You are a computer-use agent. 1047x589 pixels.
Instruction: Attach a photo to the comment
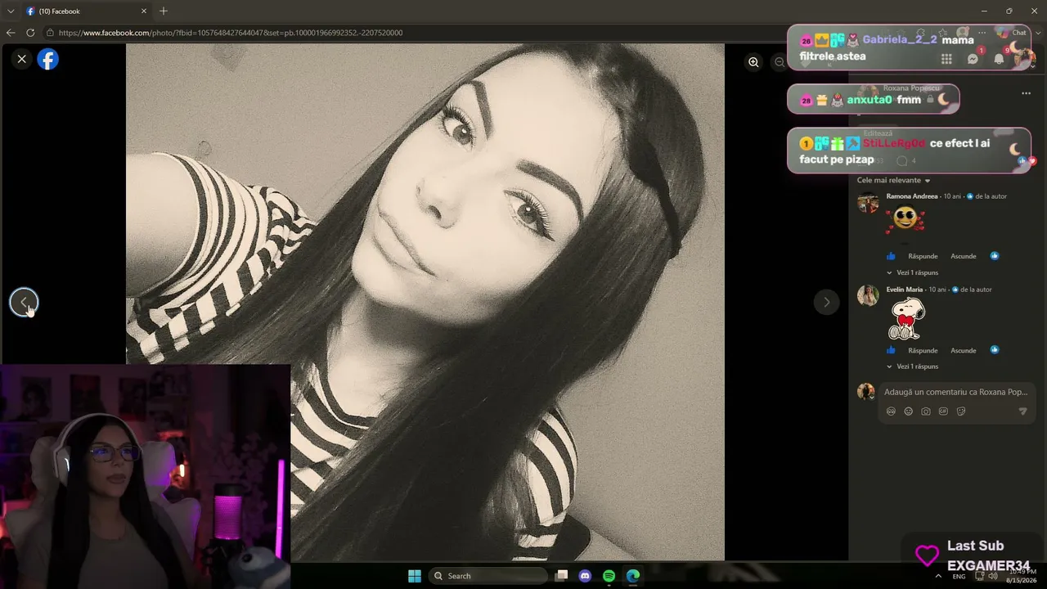(926, 411)
